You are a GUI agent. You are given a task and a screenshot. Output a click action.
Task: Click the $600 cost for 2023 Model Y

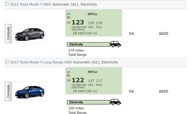[x=163, y=91]
